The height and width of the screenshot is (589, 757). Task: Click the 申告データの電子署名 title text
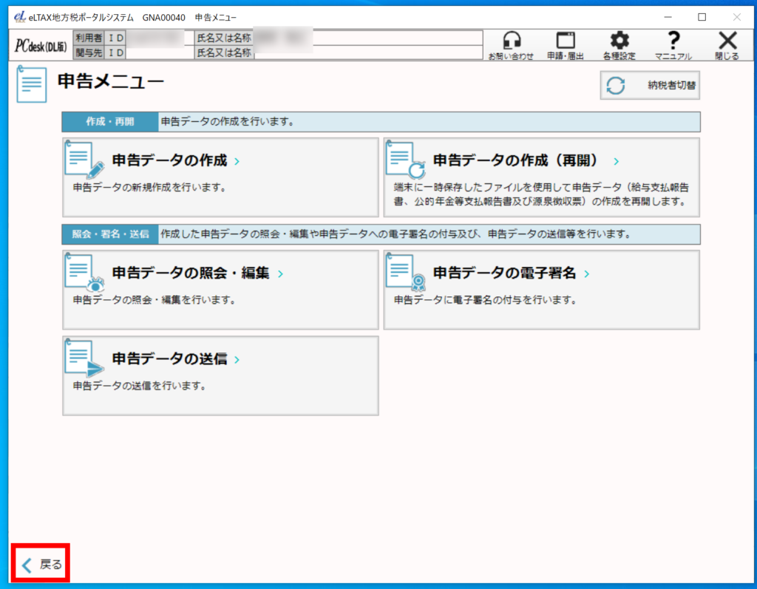(x=504, y=273)
